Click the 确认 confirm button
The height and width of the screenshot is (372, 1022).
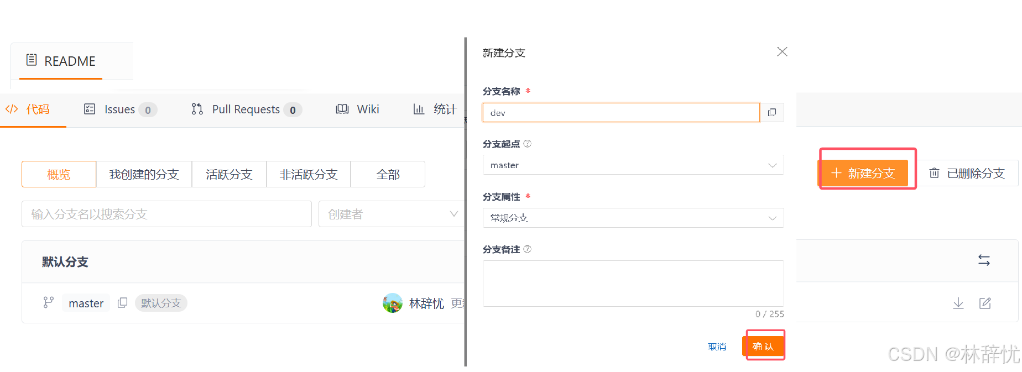763,347
